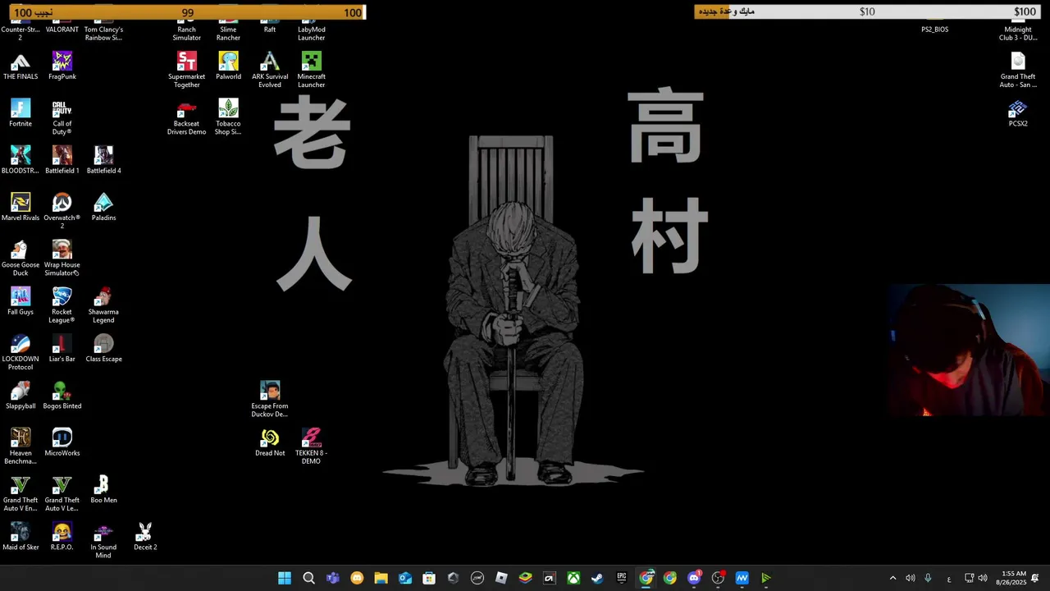Image resolution: width=1050 pixels, height=591 pixels.
Task: Select the Deceit 2 icon
Action: pyautogui.click(x=145, y=536)
